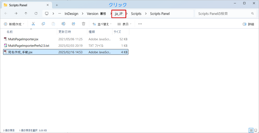Open the three-dot more options menu
Viewport: 259px width, 133px height.
[x=140, y=24]
